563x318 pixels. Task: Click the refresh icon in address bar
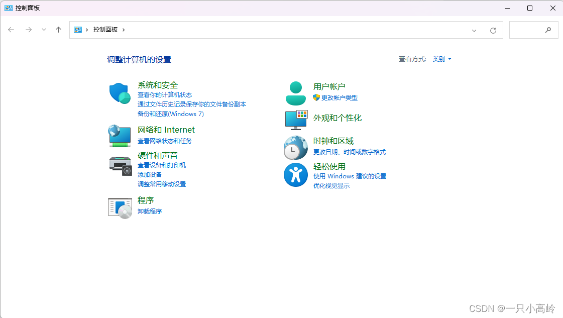point(493,30)
